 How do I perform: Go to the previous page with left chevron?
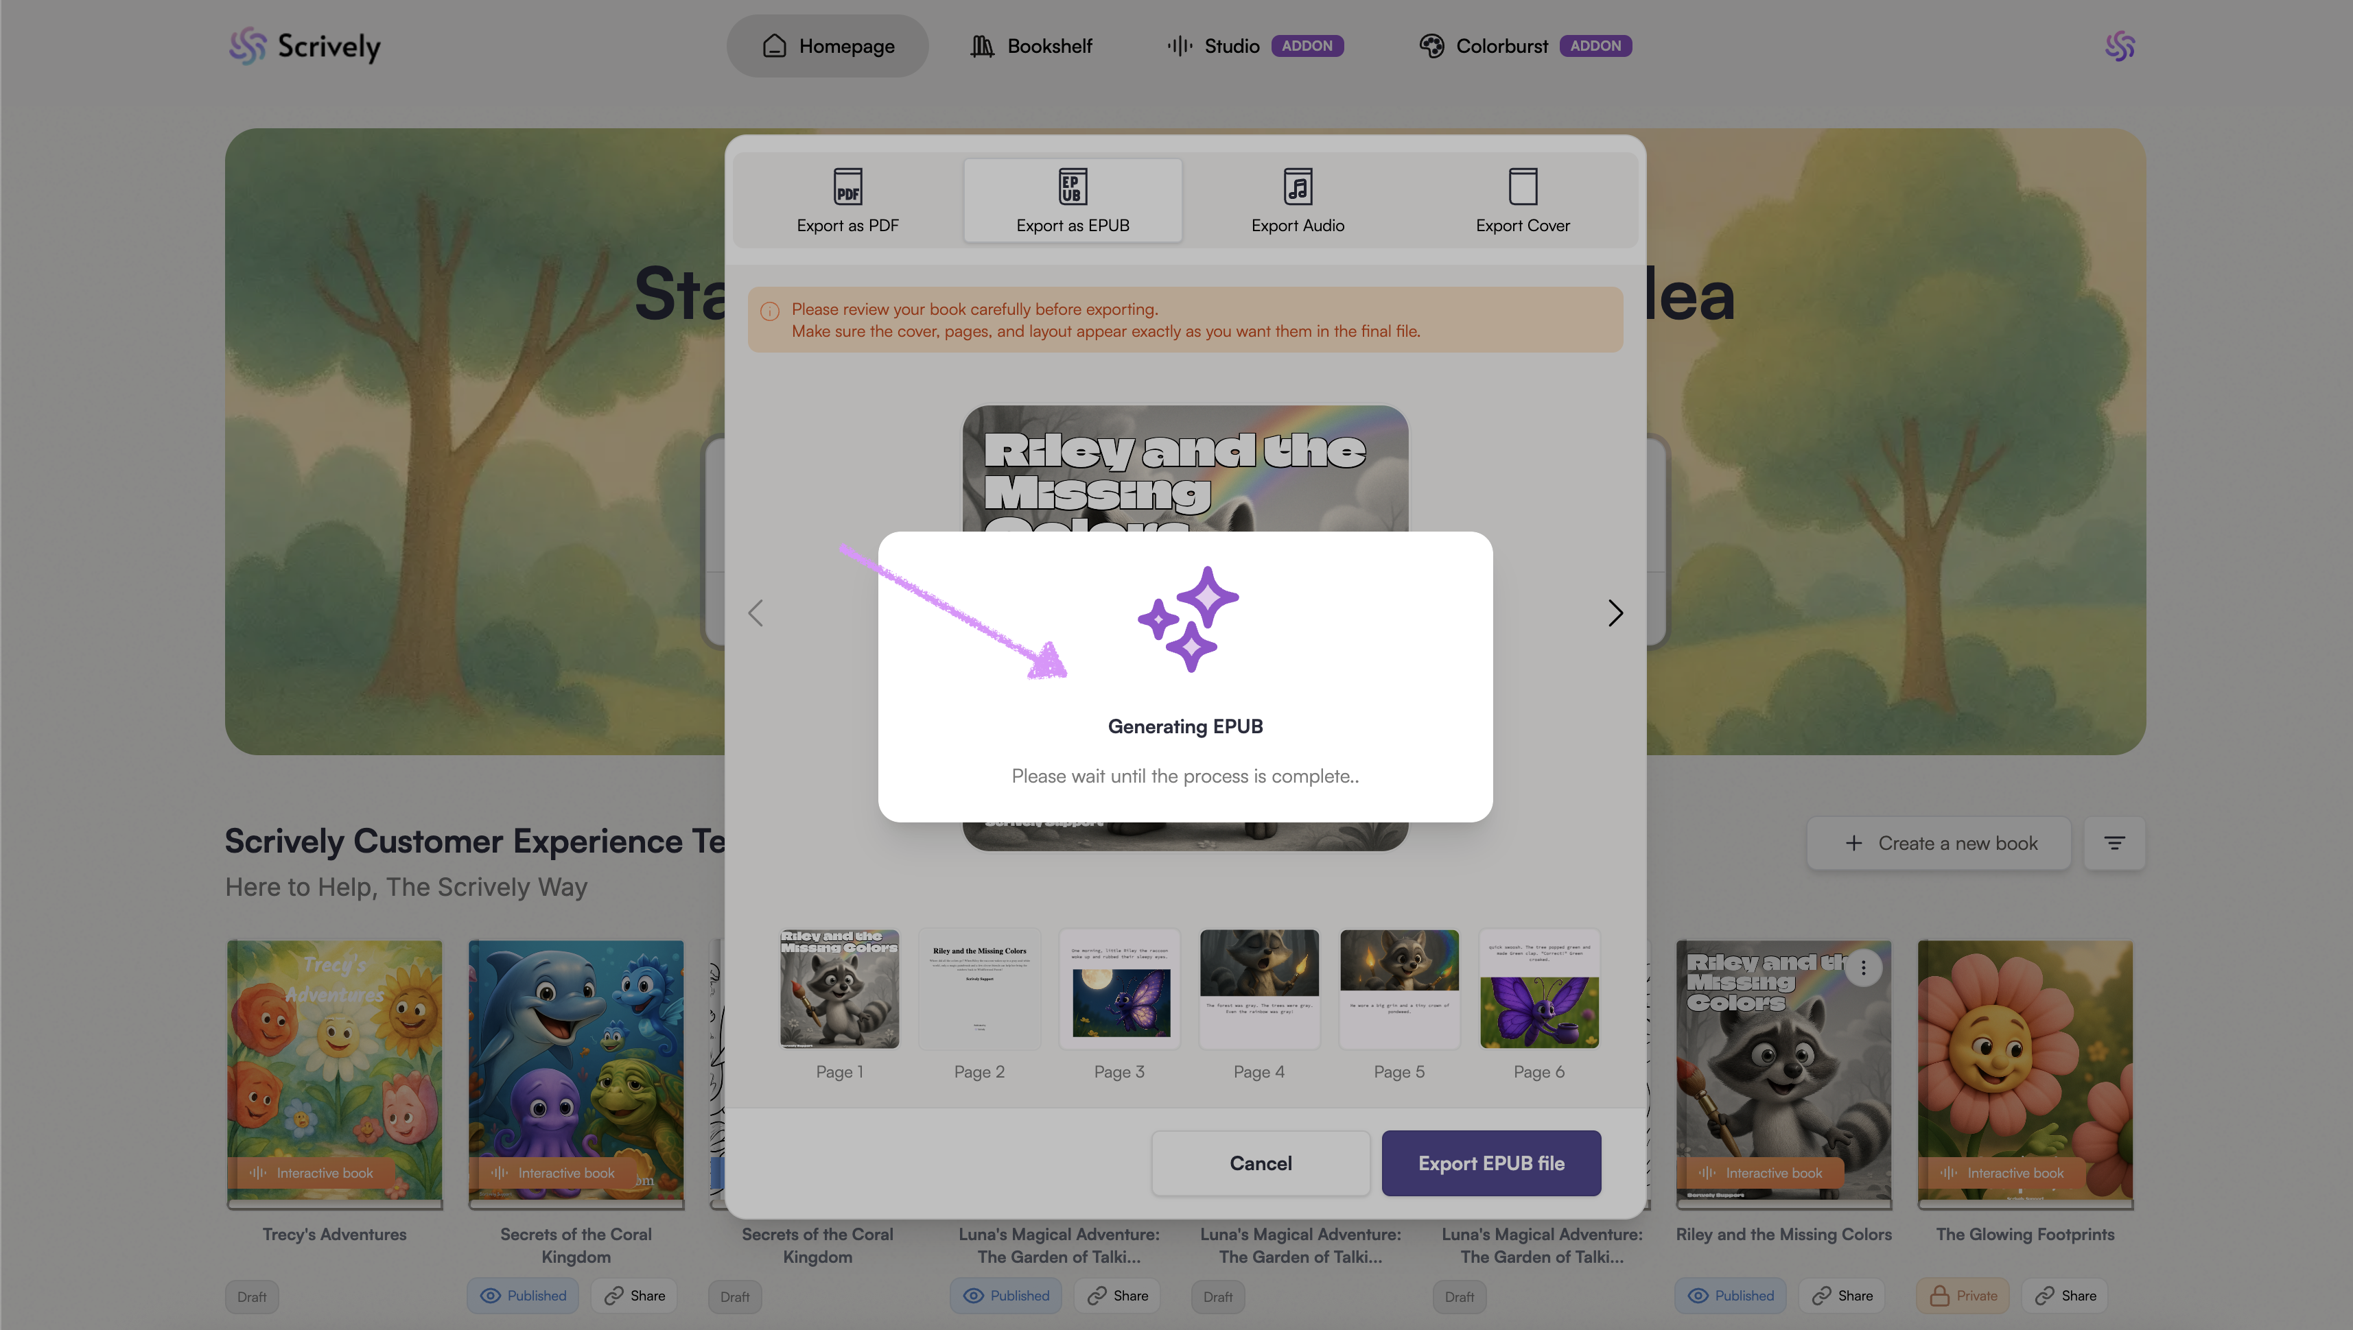(756, 612)
